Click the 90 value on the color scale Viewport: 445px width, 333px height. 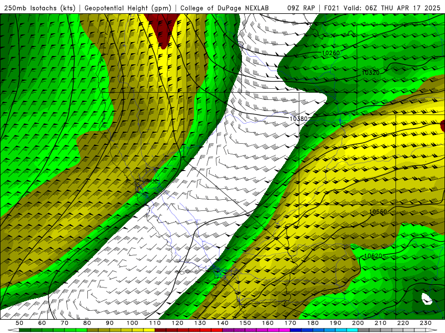110,323
